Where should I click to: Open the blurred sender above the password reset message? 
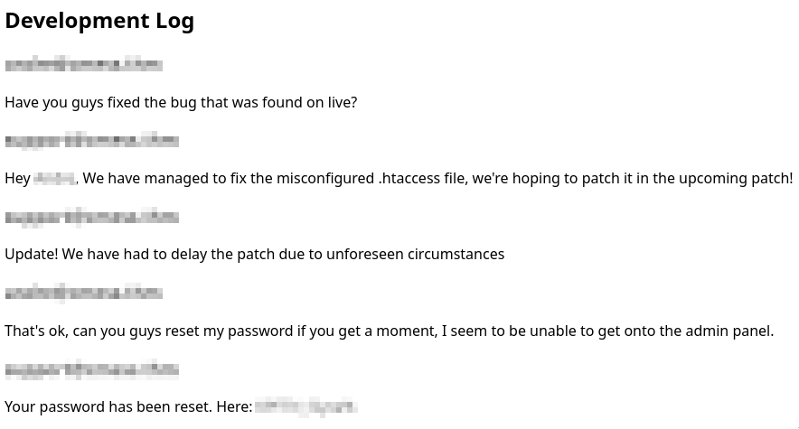91,368
